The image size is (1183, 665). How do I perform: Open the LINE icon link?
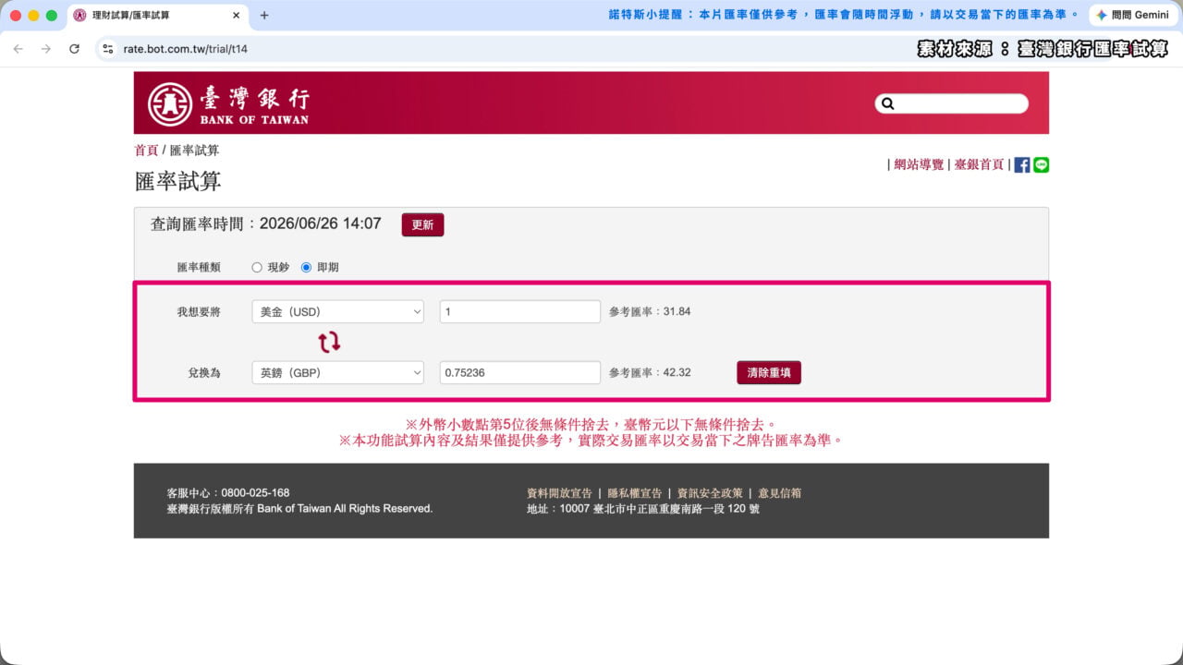[1042, 164]
